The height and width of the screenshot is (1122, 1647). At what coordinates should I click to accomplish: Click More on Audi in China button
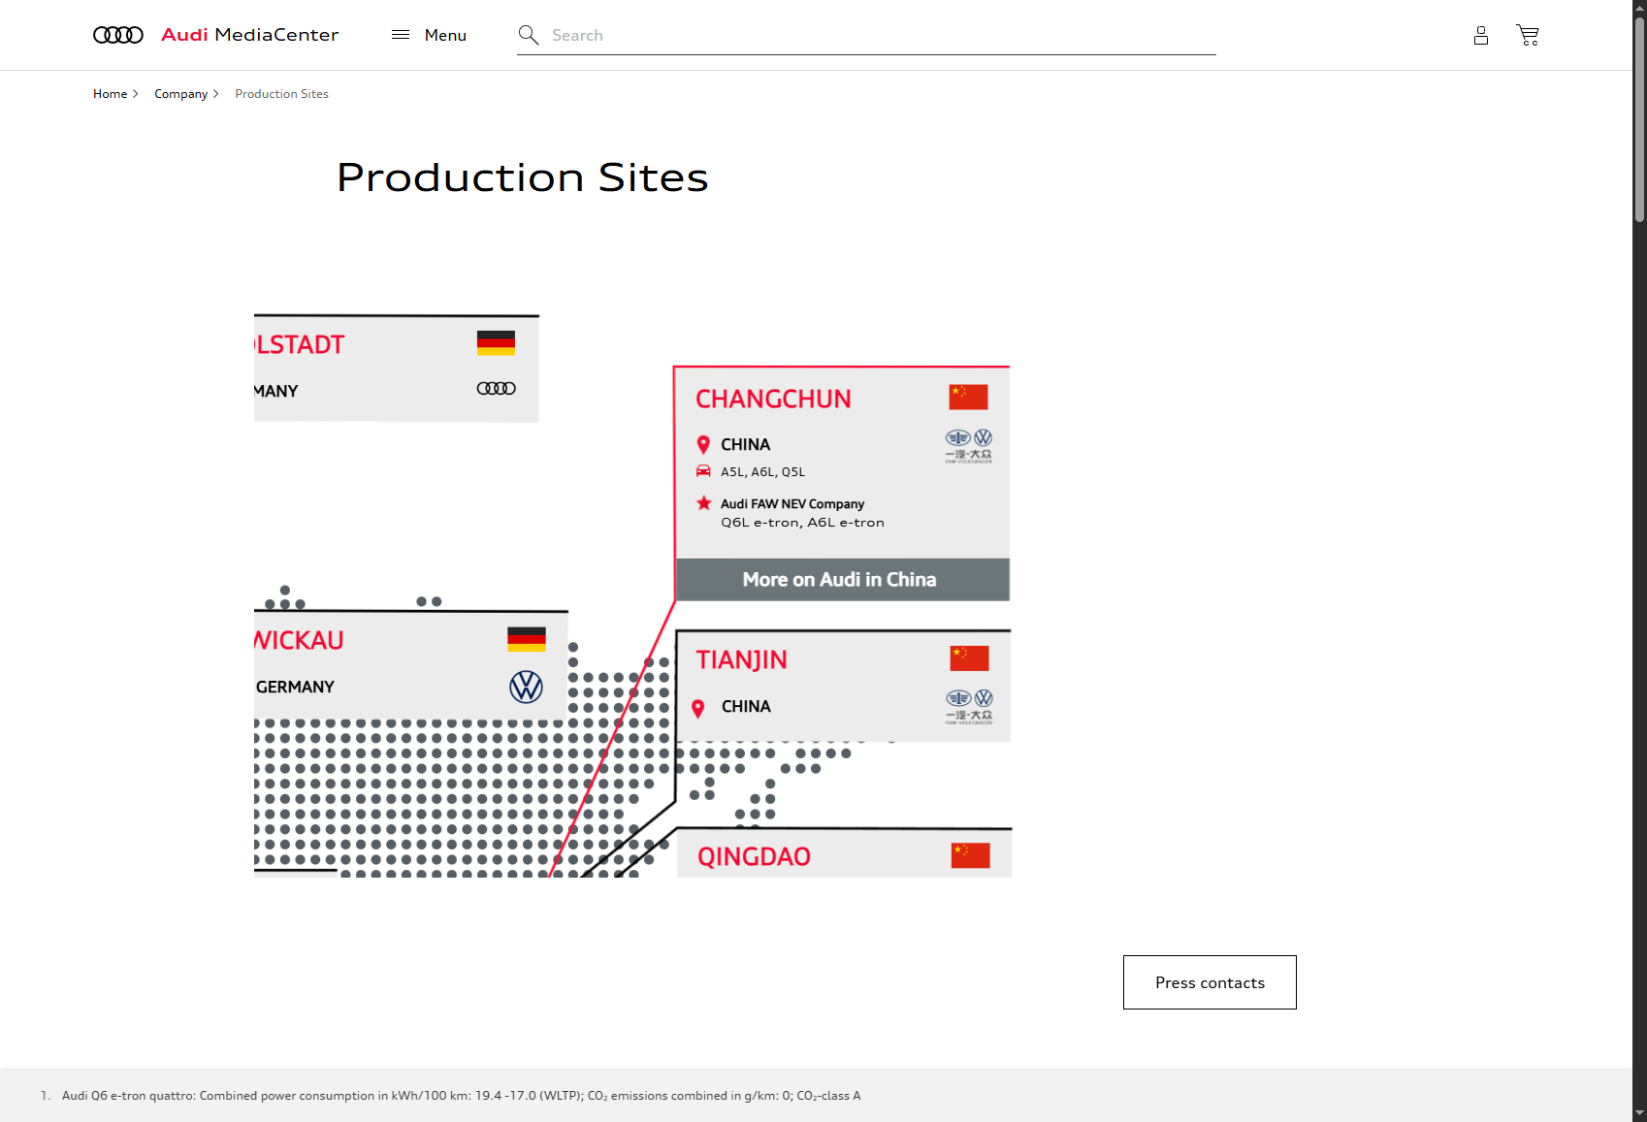(842, 580)
